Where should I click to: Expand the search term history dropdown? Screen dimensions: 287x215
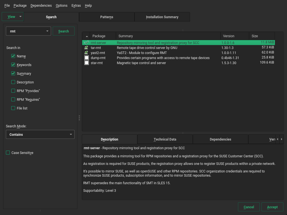[x=47, y=31]
